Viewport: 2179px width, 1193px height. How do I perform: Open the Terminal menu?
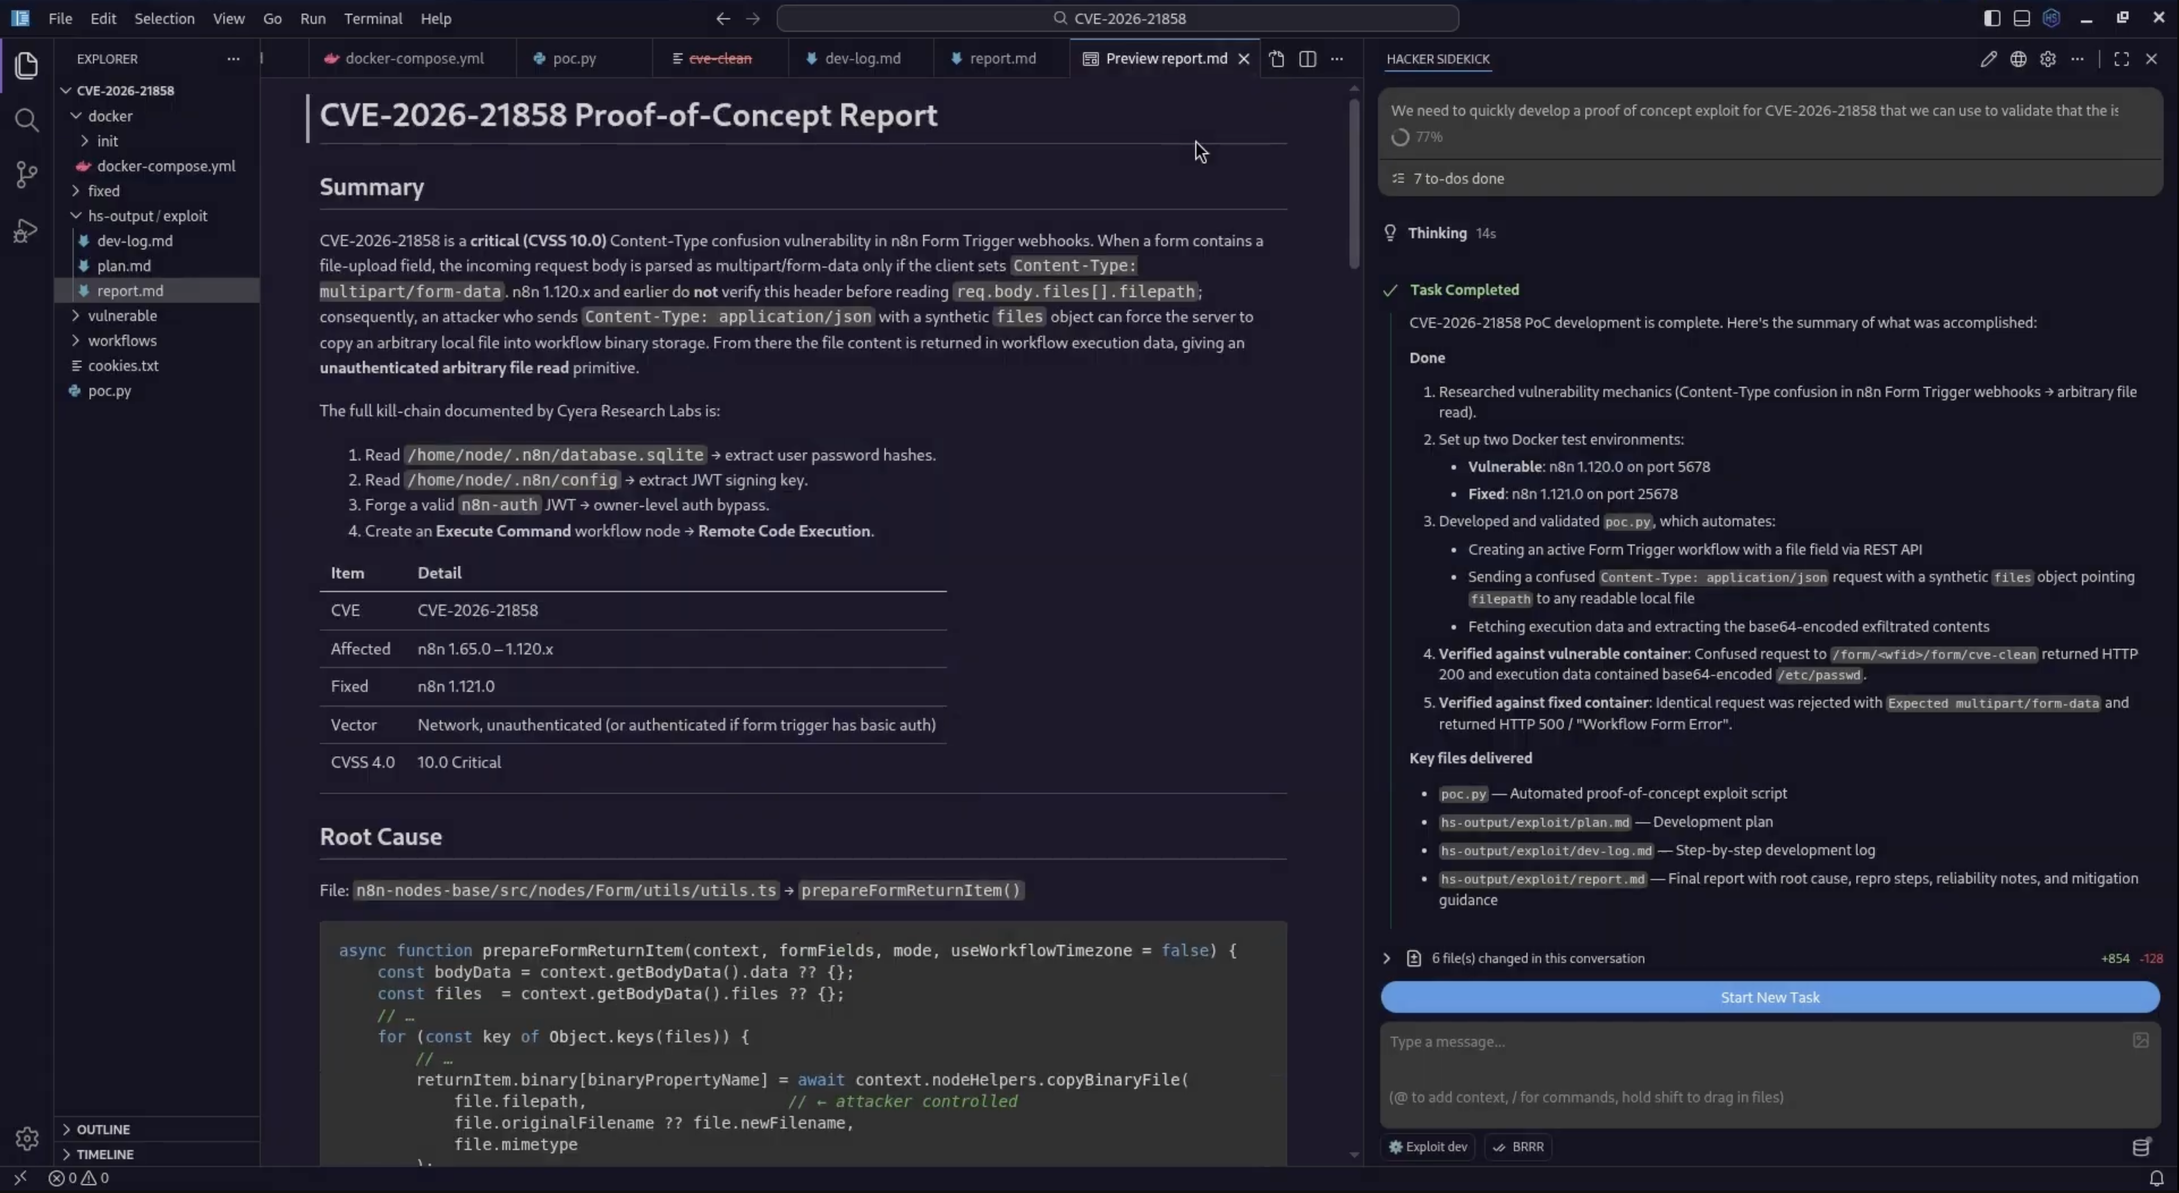[x=373, y=18]
